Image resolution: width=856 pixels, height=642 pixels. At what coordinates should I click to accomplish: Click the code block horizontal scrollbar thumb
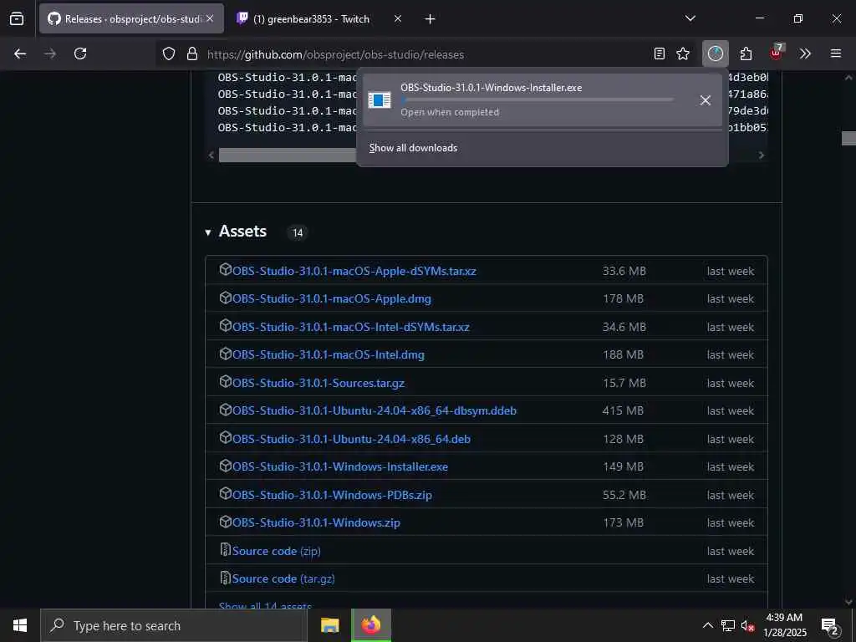pos(288,155)
